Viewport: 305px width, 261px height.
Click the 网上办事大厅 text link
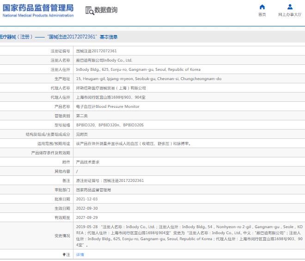pos(290,15)
